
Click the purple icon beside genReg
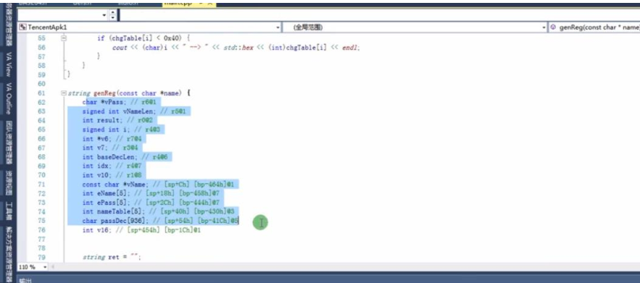[553, 28]
